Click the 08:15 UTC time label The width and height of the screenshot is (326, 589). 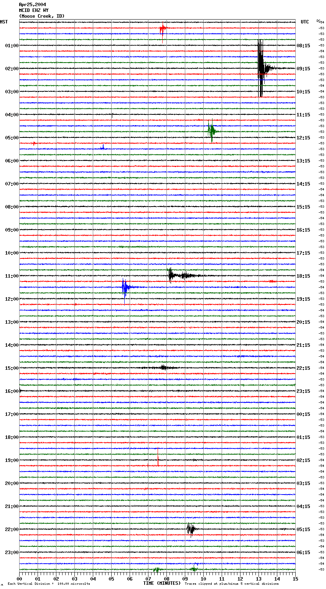[x=303, y=46]
